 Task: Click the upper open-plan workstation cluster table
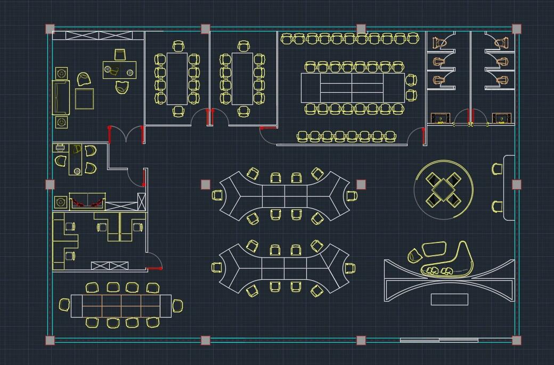click(284, 196)
